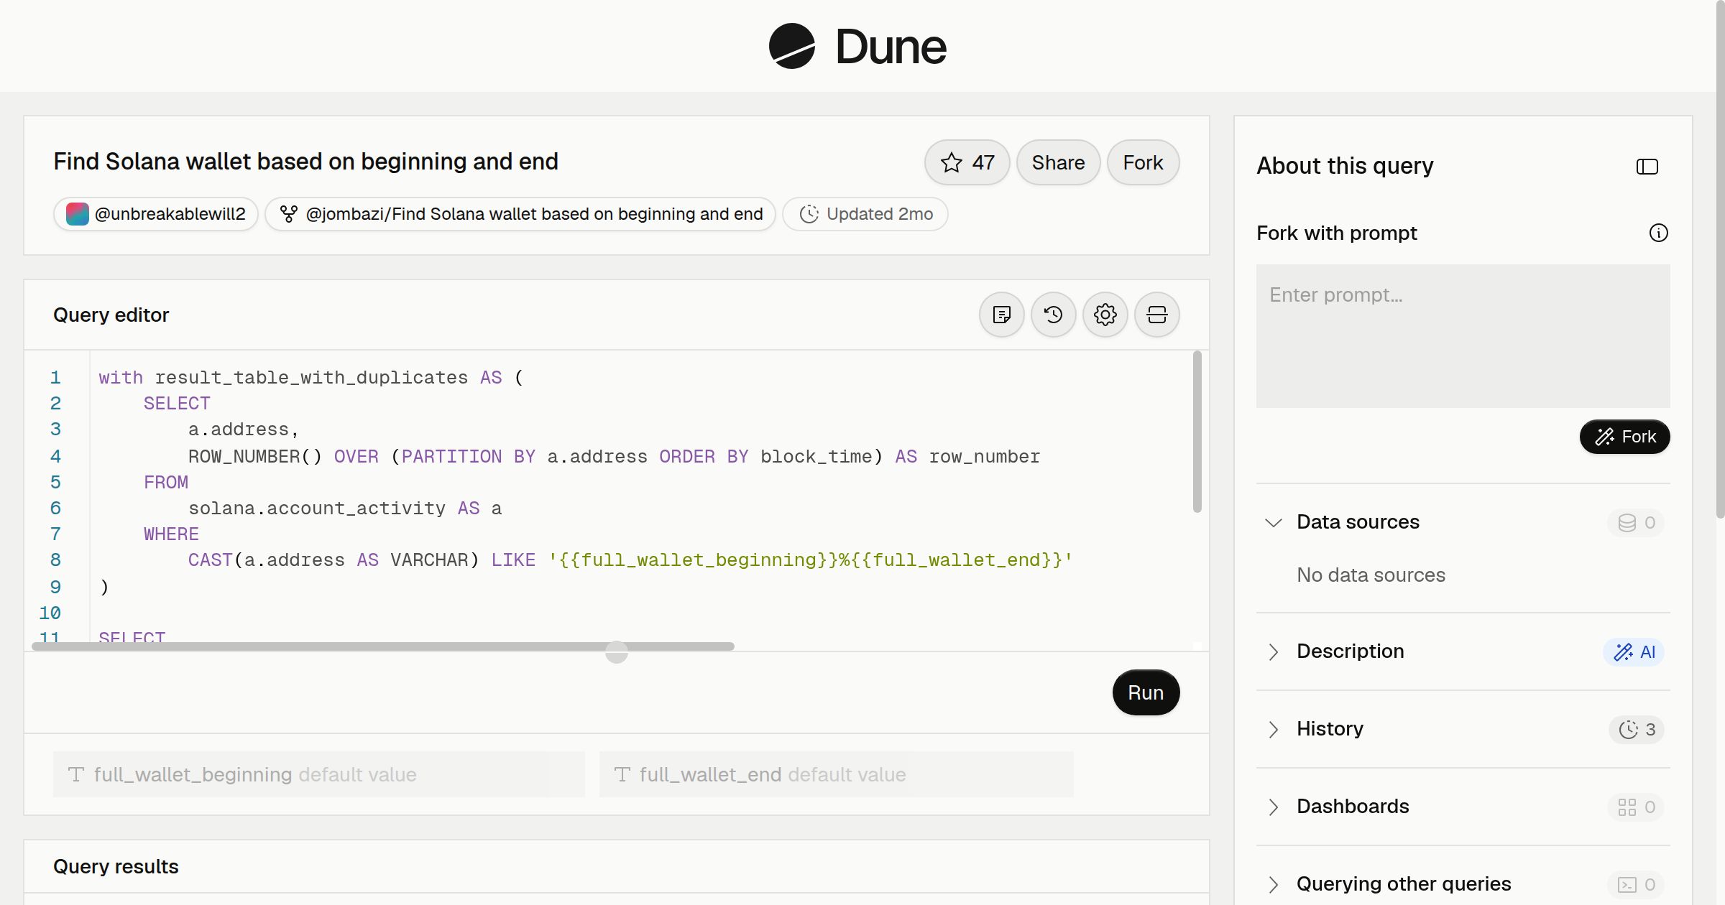The image size is (1725, 905).
Task: Expand Querying other queries section
Action: [x=1274, y=884]
